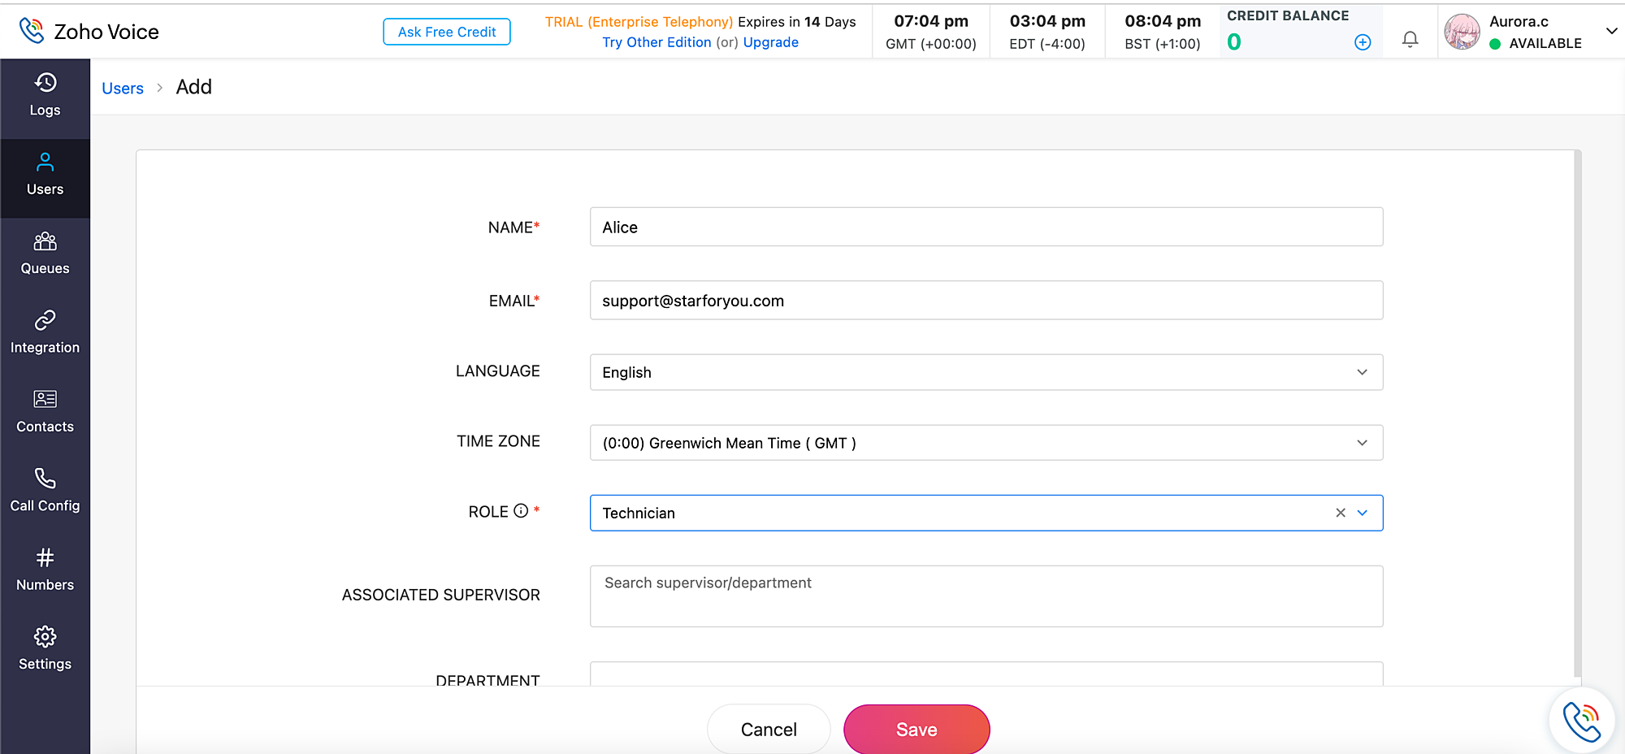Open Contacts from the sidebar
This screenshot has width=1625, height=754.
coord(45,412)
